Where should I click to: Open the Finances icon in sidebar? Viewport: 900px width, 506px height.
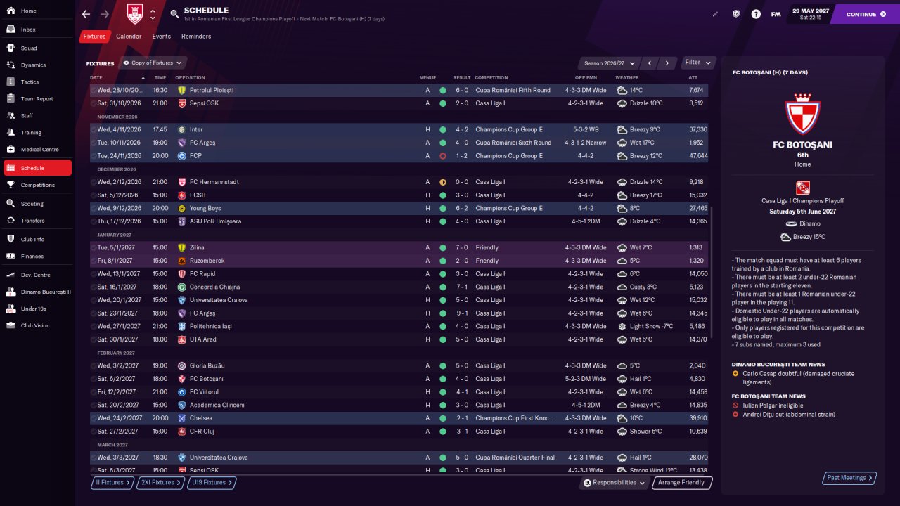click(11, 257)
